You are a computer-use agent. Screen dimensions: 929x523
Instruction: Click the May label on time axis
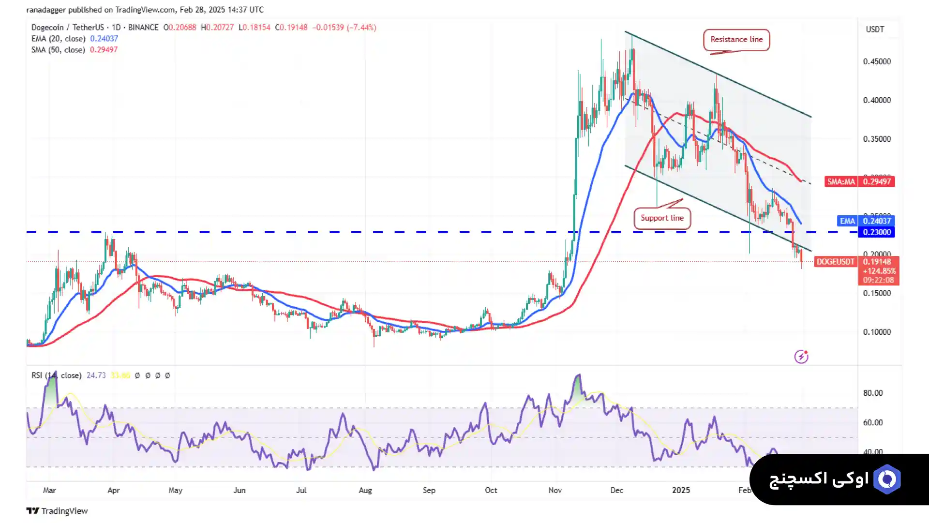tap(175, 490)
